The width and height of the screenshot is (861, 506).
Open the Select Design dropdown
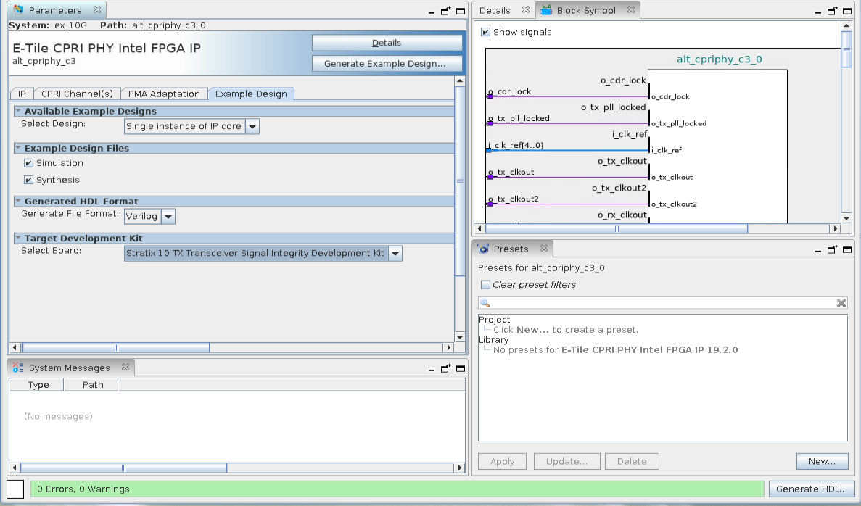(252, 126)
